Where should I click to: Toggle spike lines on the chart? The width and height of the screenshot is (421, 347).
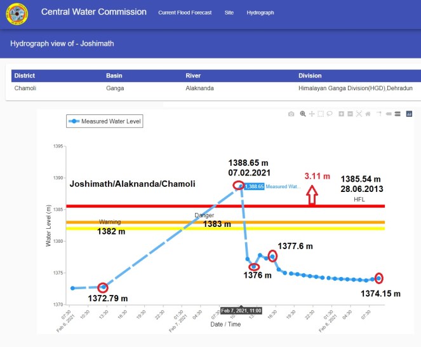pos(379,114)
